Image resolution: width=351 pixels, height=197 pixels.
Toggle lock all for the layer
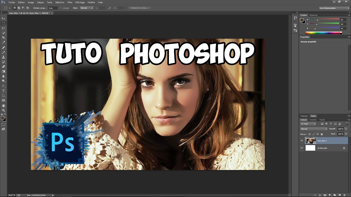coord(322,134)
